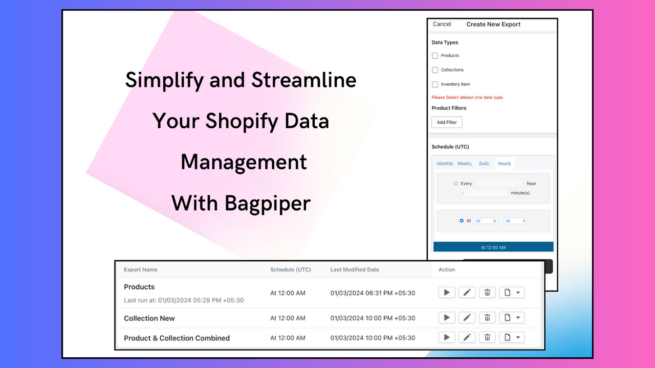Run Product & Collection Combined export

(447, 337)
